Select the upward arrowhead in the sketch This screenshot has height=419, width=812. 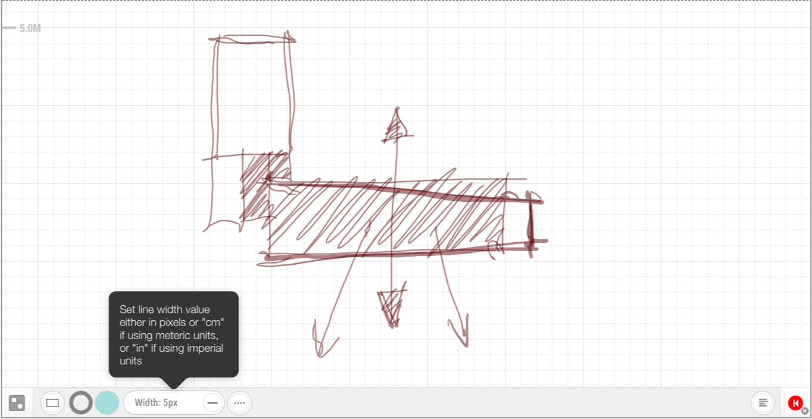point(395,127)
